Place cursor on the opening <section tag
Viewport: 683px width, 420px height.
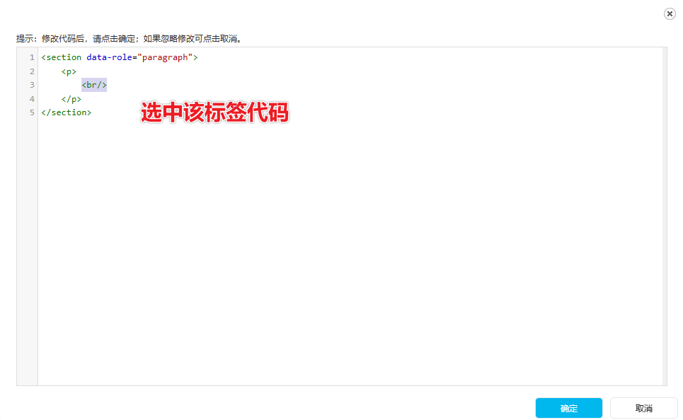62,57
